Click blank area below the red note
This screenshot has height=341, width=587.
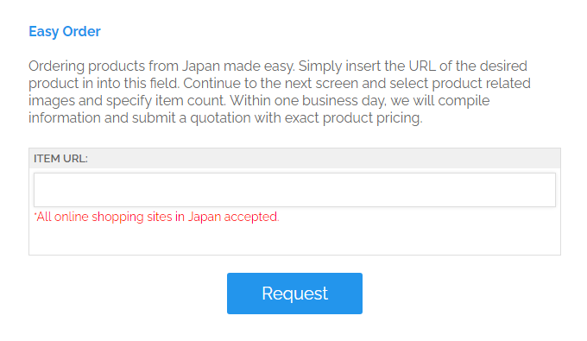click(294, 239)
